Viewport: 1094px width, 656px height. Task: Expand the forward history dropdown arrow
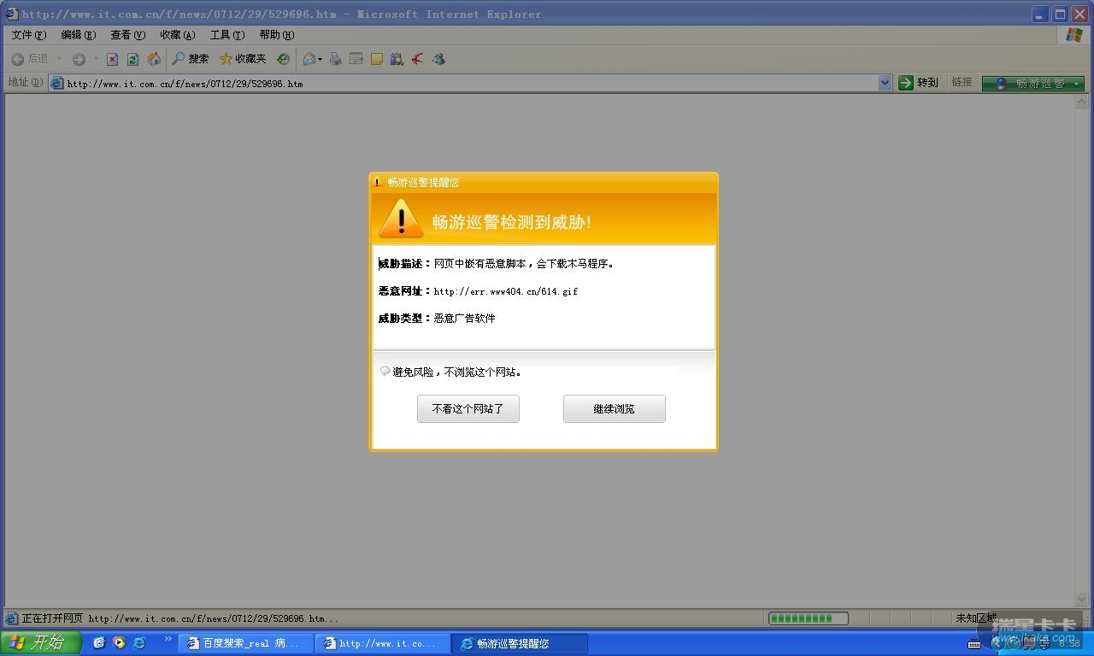pyautogui.click(x=96, y=59)
